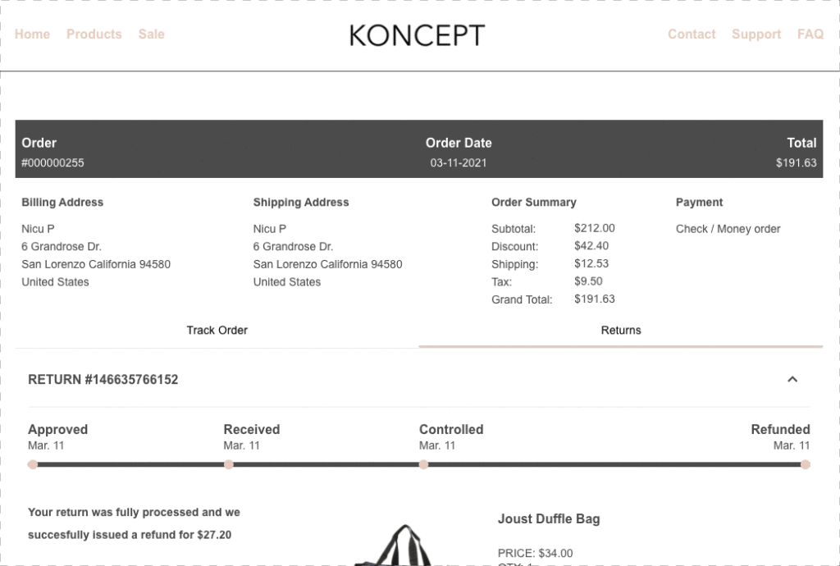
Task: Click the Check / Money order payment text
Action: [x=728, y=229]
